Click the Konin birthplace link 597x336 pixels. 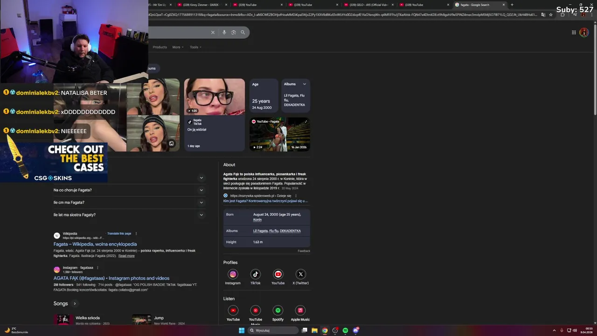pos(257,220)
